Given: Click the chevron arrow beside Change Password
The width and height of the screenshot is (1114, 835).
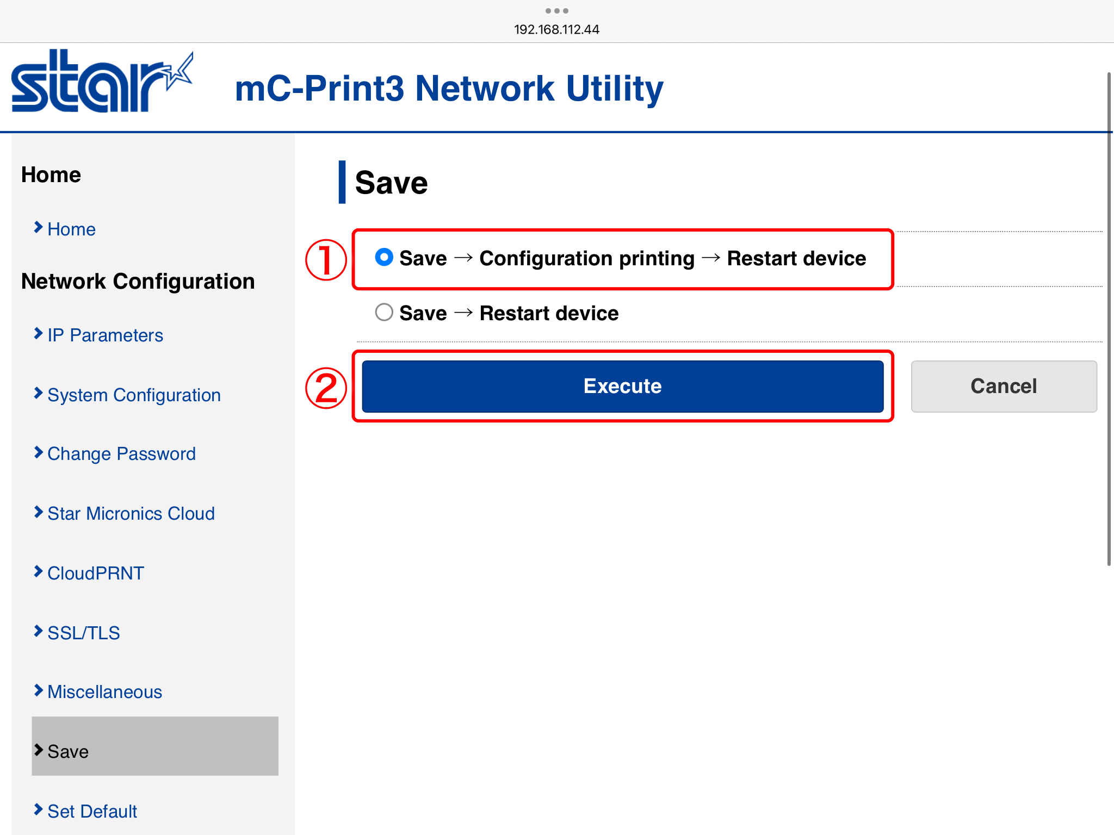Looking at the screenshot, I should [x=38, y=452].
